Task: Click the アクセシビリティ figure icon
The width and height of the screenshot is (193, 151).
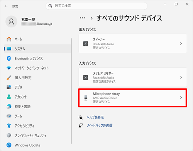Action: (9, 126)
